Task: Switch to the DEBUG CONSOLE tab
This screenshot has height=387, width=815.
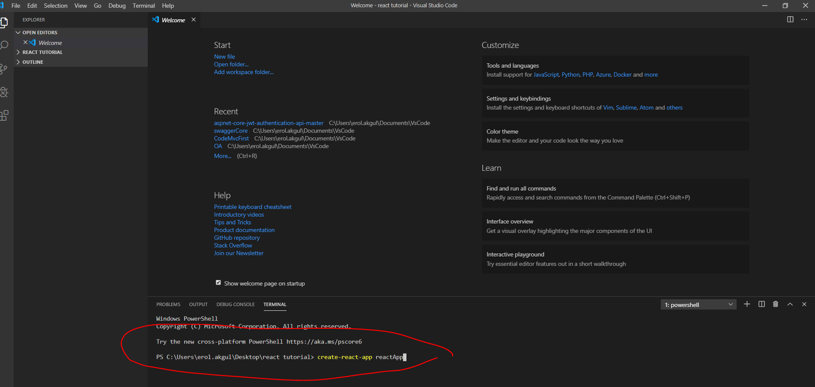Action: click(235, 304)
